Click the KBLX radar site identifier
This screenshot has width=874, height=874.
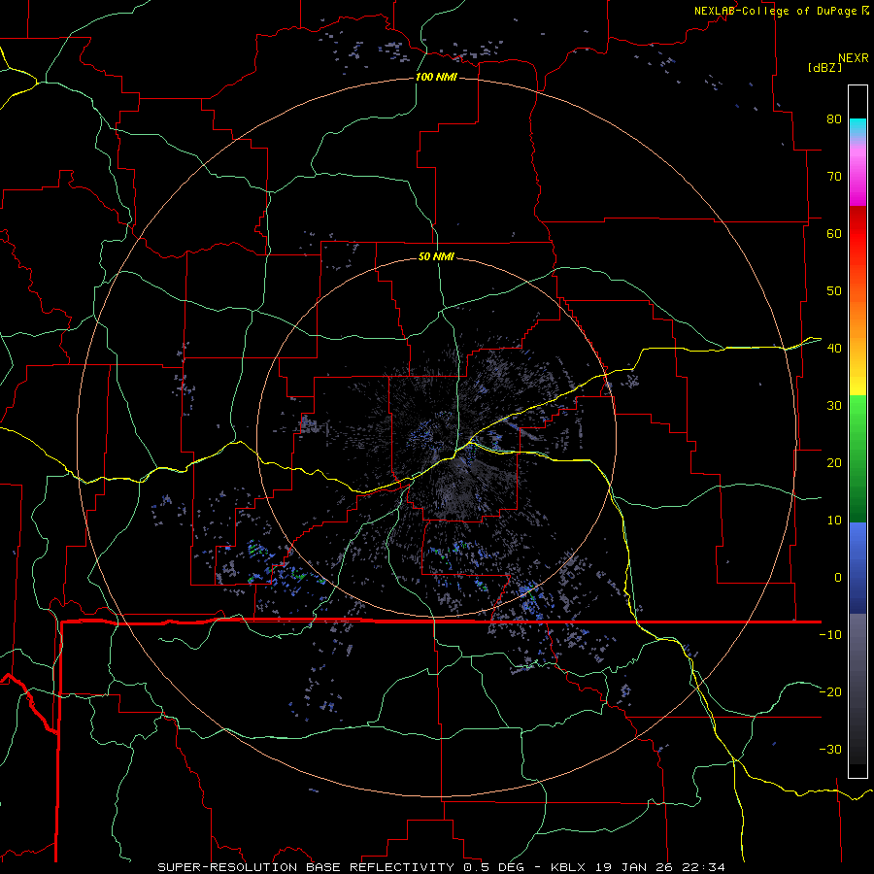pos(567,867)
